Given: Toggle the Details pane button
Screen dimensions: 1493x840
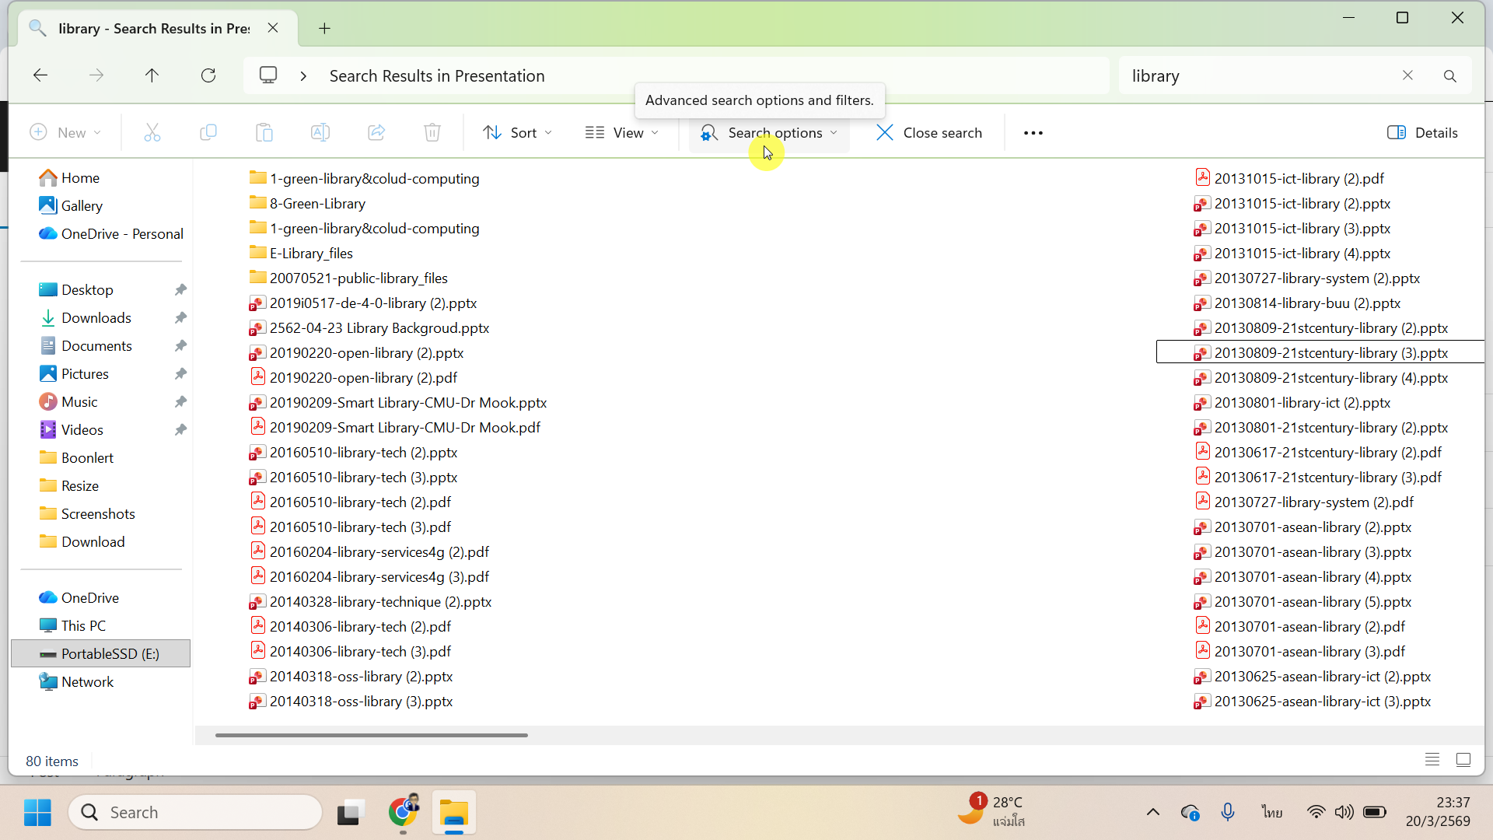Looking at the screenshot, I should click(1423, 133).
